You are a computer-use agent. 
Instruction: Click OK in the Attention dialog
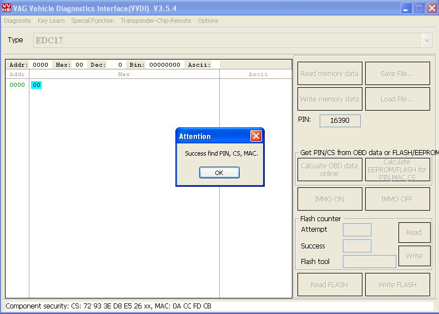[219, 172]
